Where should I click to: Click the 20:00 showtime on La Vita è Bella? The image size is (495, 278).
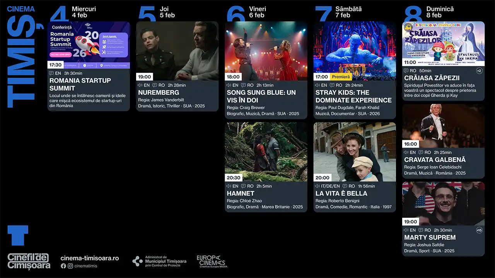tap(322, 178)
